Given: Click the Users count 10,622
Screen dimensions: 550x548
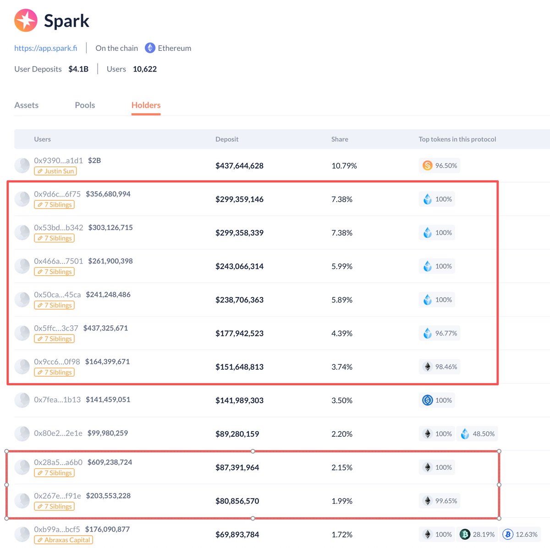Looking at the screenshot, I should tap(145, 69).
